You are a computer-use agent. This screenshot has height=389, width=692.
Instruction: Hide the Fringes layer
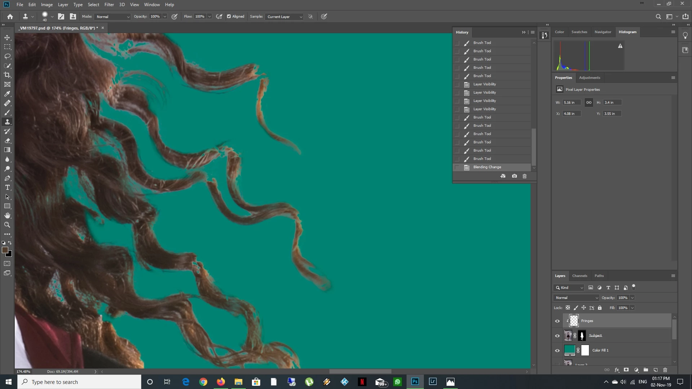pos(557,321)
